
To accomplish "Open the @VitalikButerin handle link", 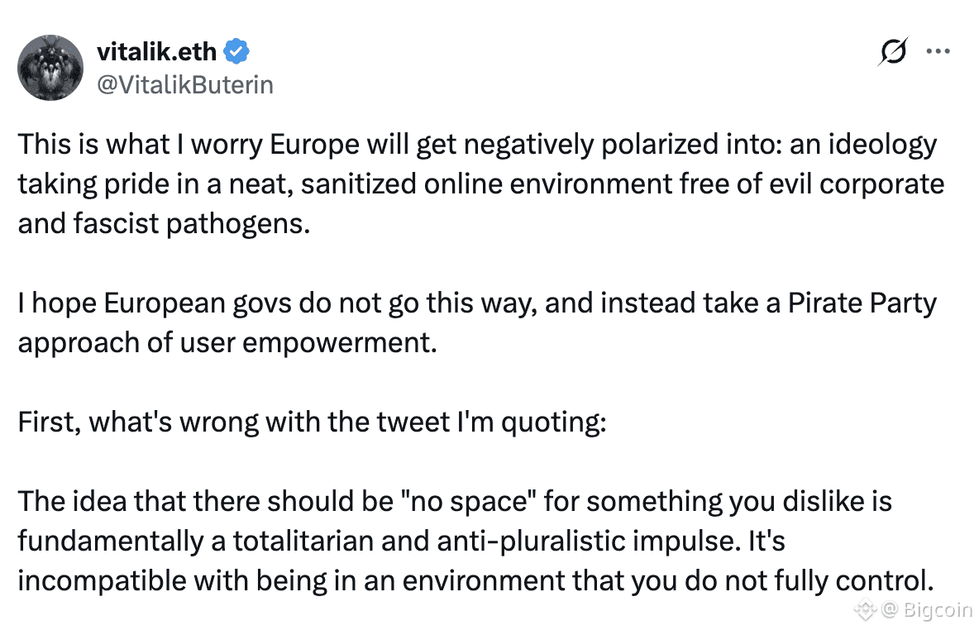I will pos(185,84).
